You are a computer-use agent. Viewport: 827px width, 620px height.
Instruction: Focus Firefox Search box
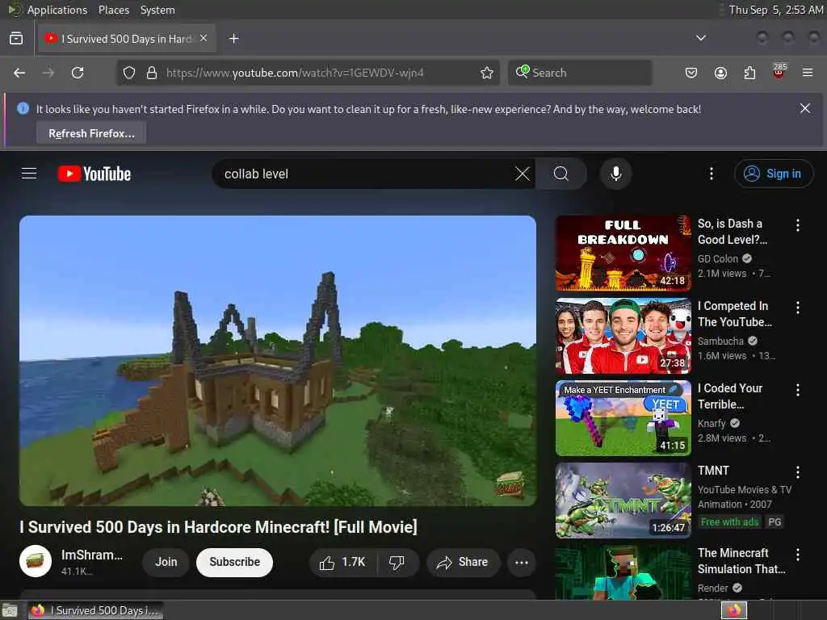pos(580,73)
